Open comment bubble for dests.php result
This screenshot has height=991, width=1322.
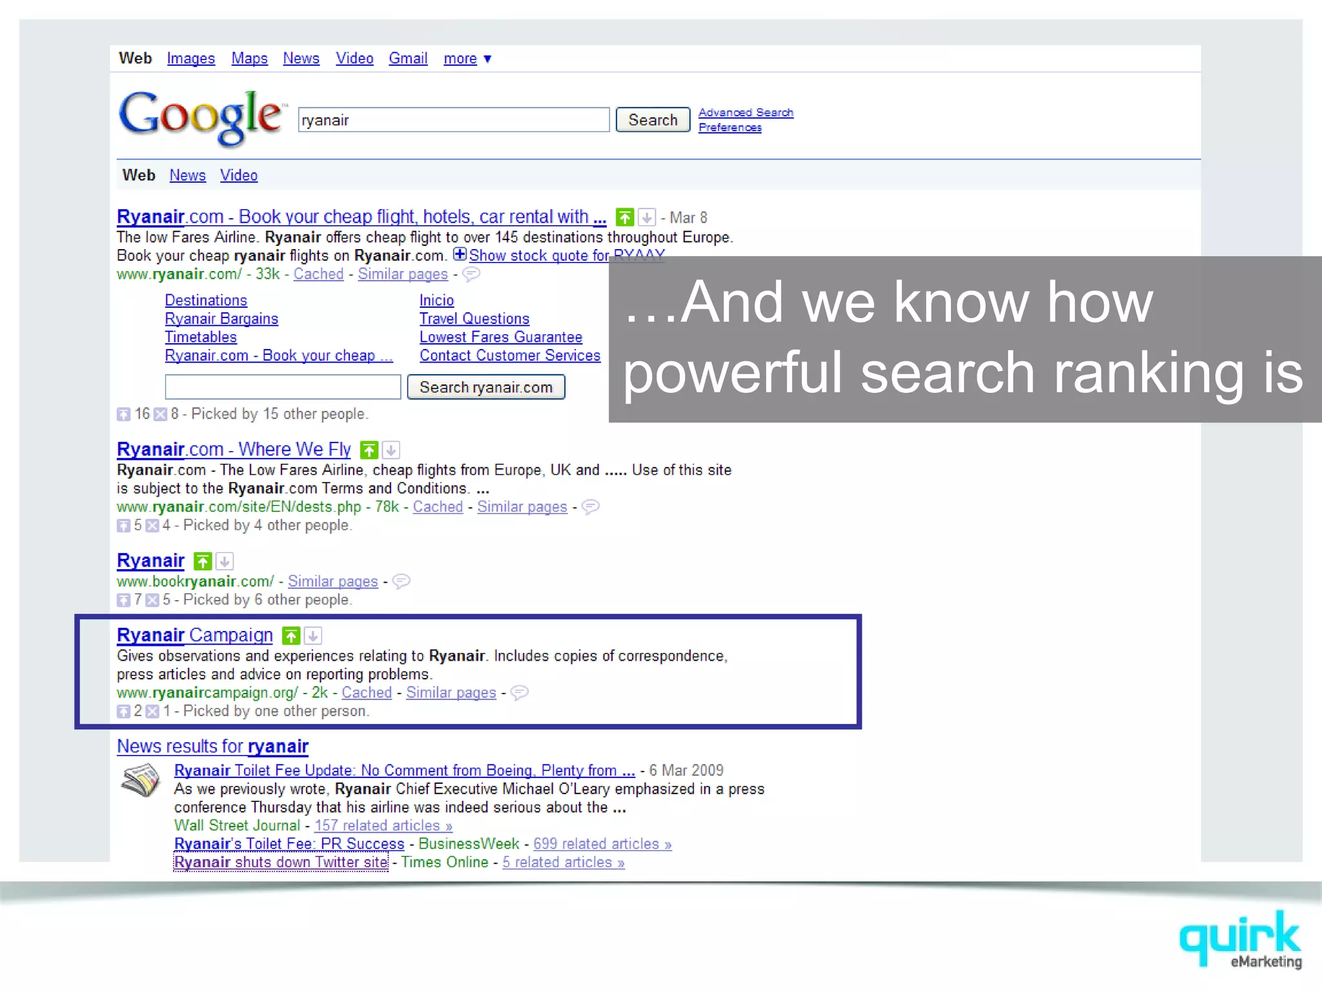pyautogui.click(x=591, y=507)
